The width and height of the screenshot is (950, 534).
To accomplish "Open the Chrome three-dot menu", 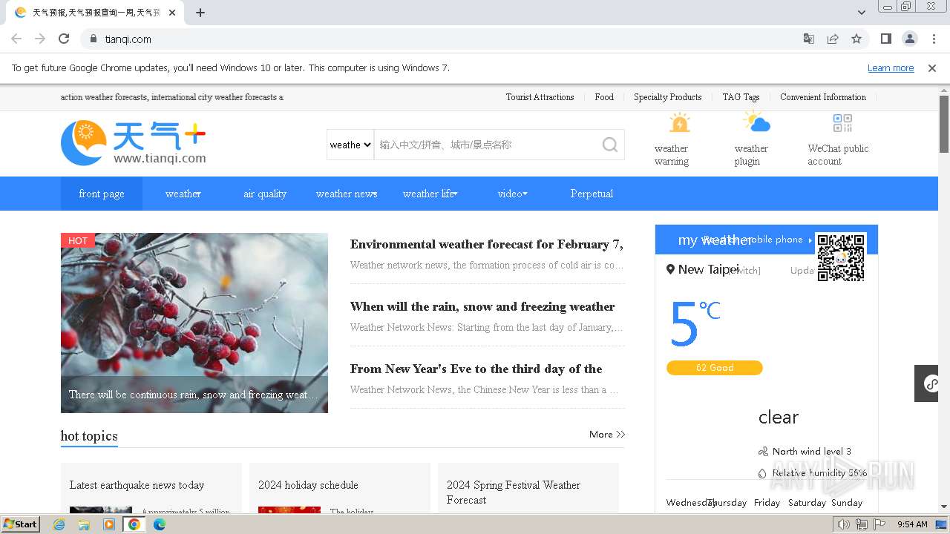I will tap(934, 39).
